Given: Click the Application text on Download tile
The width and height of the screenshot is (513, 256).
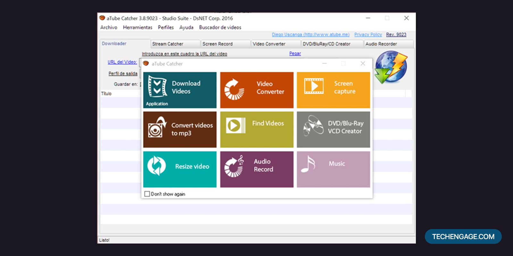Looking at the screenshot, I should (157, 104).
